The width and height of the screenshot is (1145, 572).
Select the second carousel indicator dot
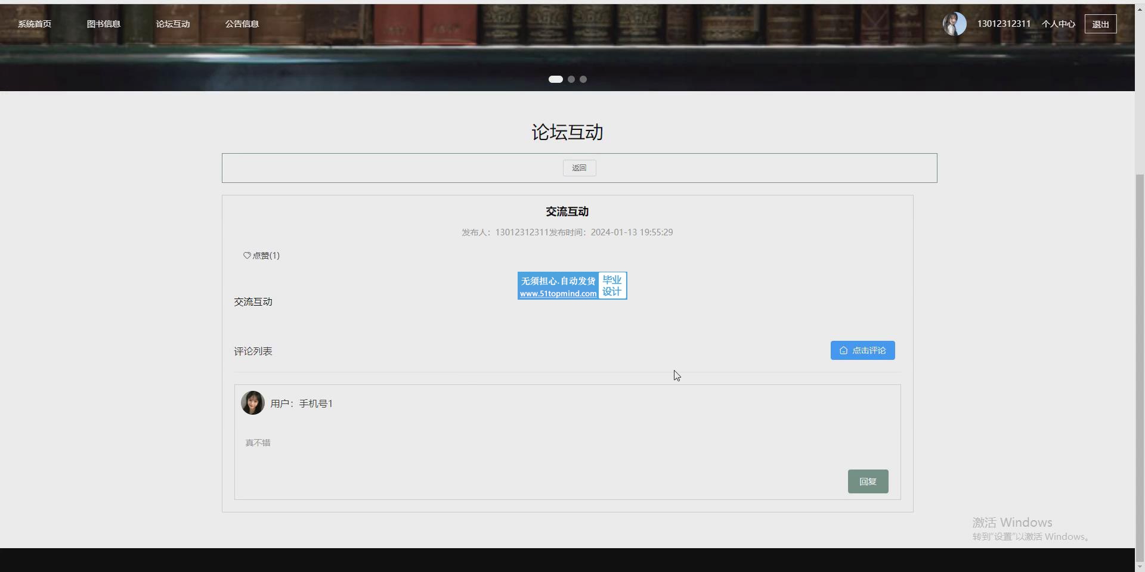click(571, 79)
